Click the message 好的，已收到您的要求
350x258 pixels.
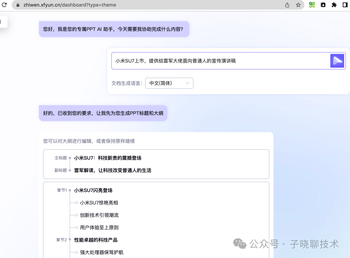[103, 113]
